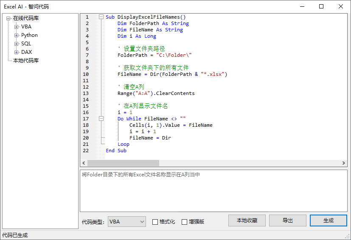Minimize the Excel AI window
Screen dimensions: 351x240
click(302, 6)
